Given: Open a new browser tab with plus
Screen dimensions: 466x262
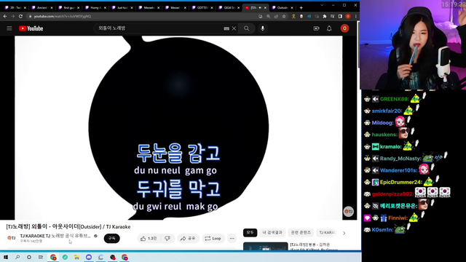Looking at the screenshot, I should click(x=301, y=8).
